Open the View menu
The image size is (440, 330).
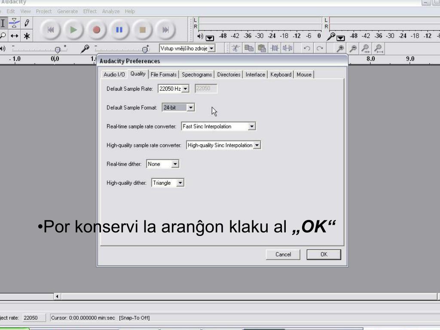25,11
